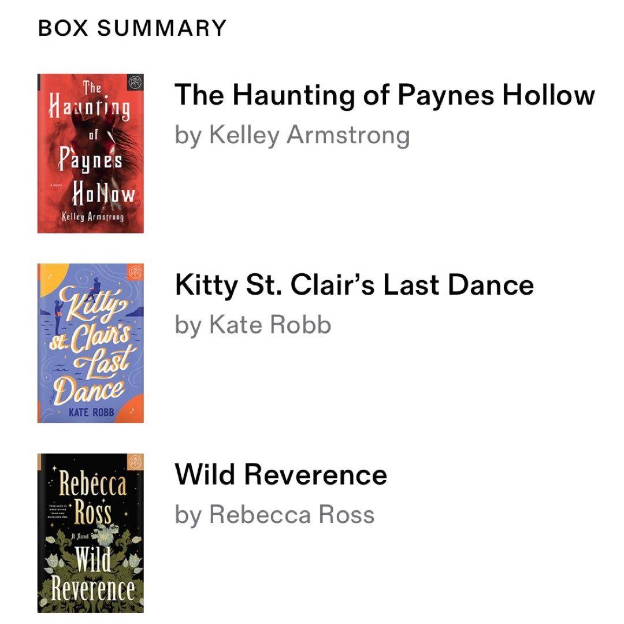Open the blue Kitty St. Clair cover thumbnail
Viewport: 624px width, 624px height.
(90, 343)
